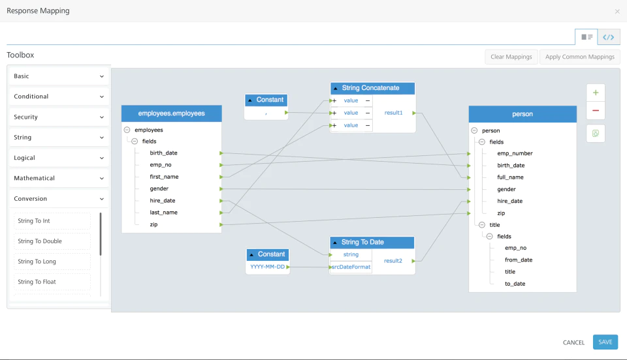627x360 pixels.
Task: Collapse the Conversion toolbox section
Action: (59, 198)
